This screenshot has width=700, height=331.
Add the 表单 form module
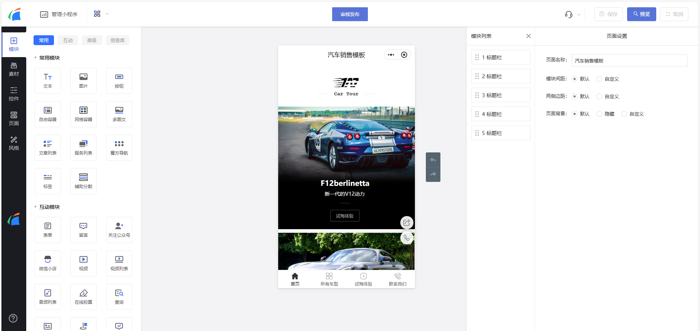[48, 230]
